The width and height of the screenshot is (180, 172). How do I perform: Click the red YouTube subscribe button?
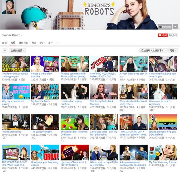click(x=163, y=35)
